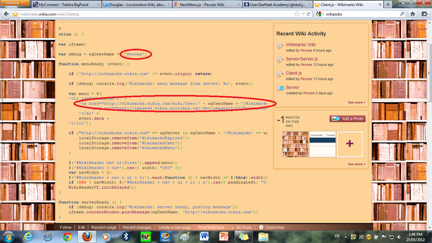
Task: Click the page's vertical scrollbar
Action: [x=429, y=125]
